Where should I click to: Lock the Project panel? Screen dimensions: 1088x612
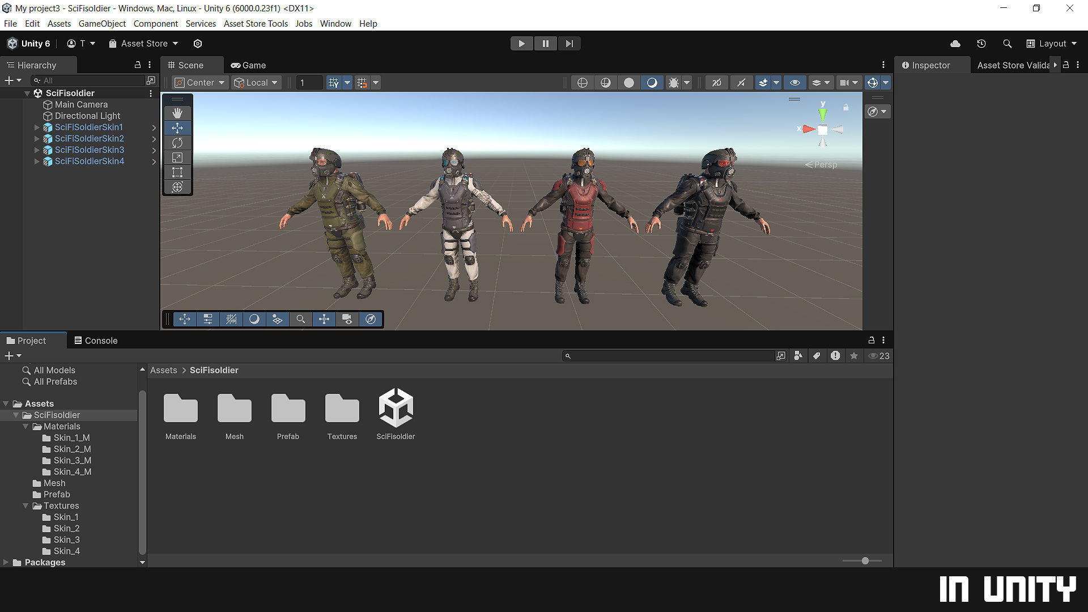(x=871, y=340)
